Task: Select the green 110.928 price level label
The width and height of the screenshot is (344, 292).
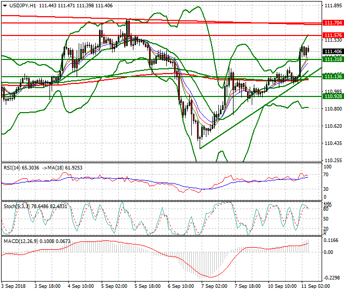Action: coord(333,96)
